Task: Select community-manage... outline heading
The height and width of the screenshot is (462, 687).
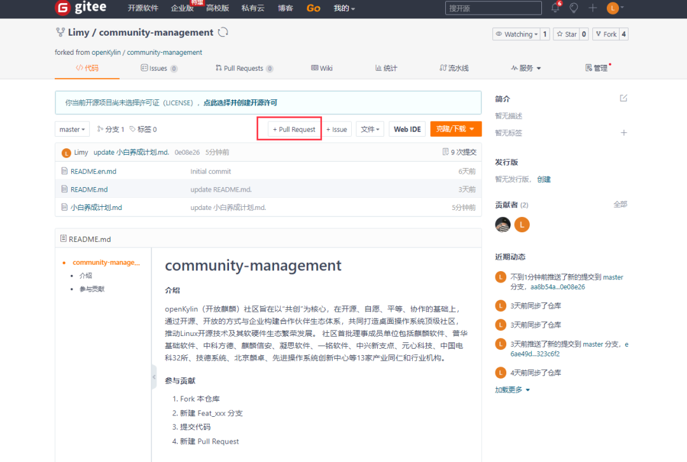Action: click(x=106, y=262)
